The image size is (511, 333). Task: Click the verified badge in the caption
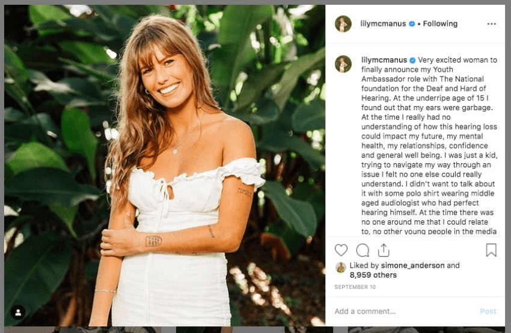click(x=412, y=60)
